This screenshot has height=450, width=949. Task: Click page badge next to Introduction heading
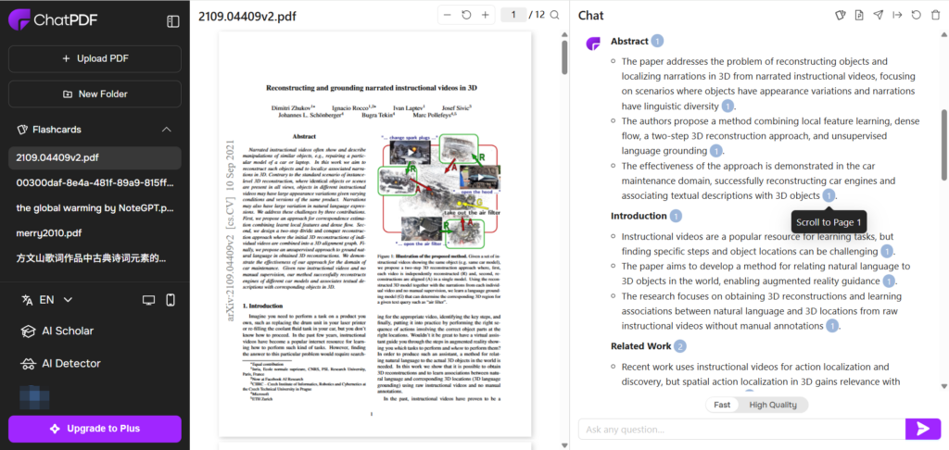[x=676, y=216]
